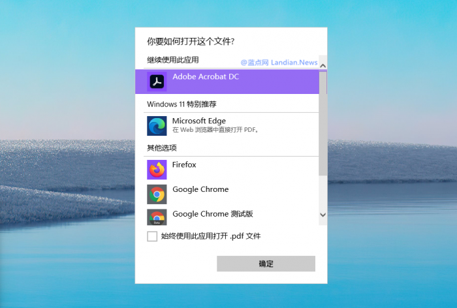This screenshot has height=308, width=457.
Task: Choose the Firefox icon
Action: (x=157, y=170)
